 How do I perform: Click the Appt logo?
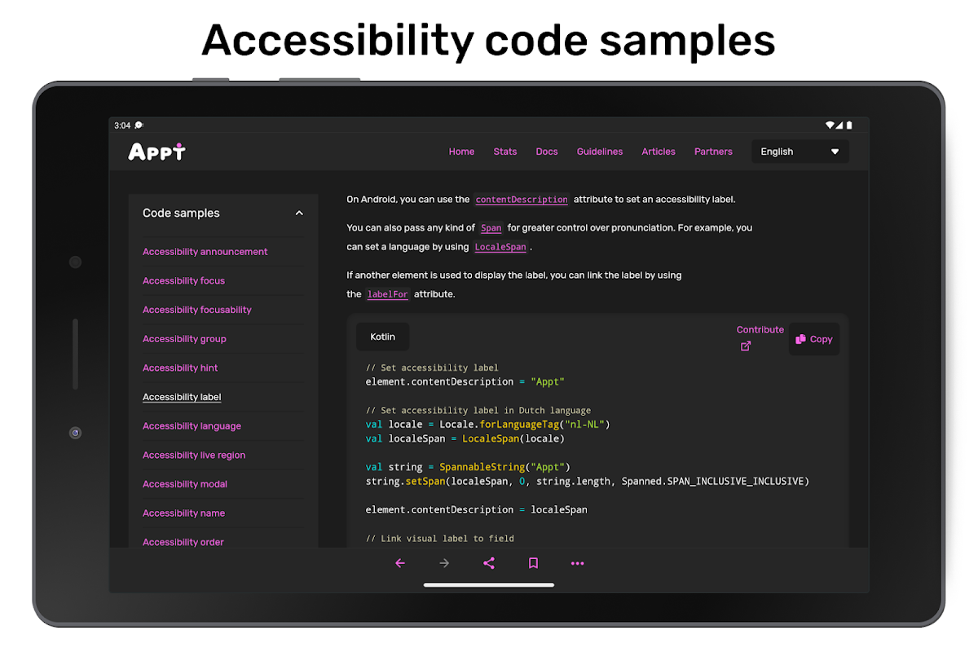tap(156, 152)
